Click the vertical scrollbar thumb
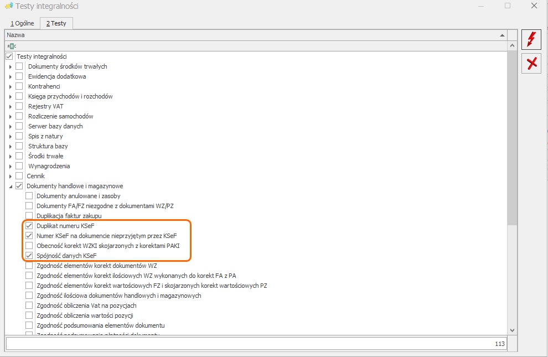Screen dimensions: 548x357 512,137
